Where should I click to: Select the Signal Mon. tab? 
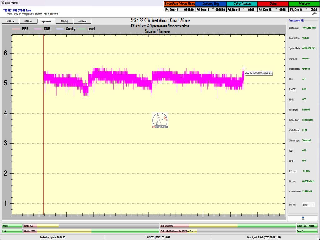pyautogui.click(x=46, y=21)
